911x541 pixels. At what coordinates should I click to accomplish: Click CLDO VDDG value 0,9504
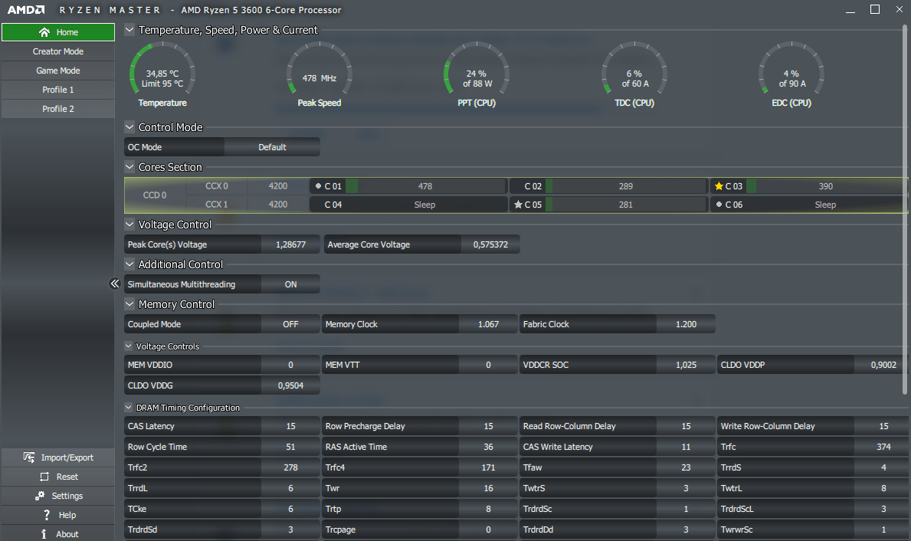pos(290,385)
